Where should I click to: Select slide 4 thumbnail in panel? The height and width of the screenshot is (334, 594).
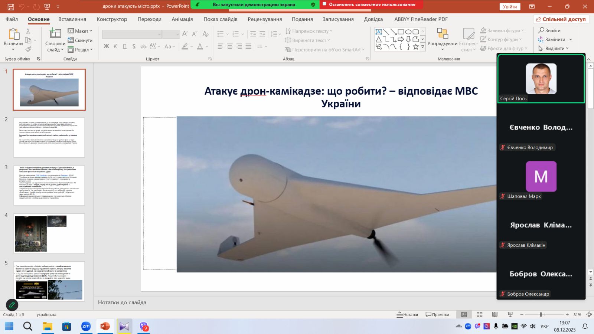click(x=49, y=233)
